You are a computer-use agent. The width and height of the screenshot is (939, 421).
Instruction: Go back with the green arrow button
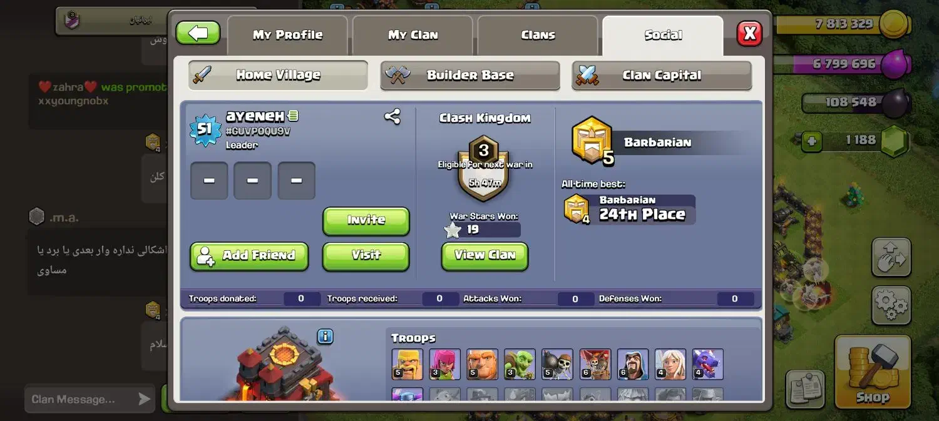[198, 33]
